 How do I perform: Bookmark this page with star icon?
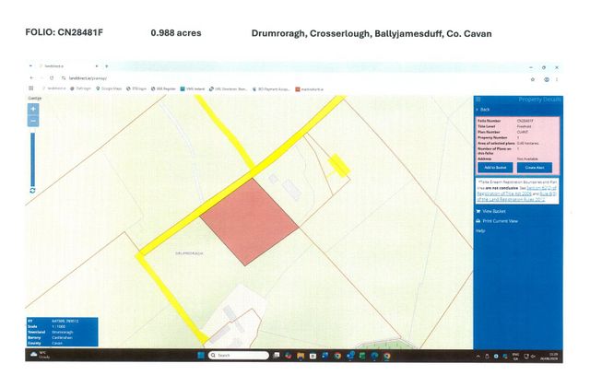click(x=533, y=79)
